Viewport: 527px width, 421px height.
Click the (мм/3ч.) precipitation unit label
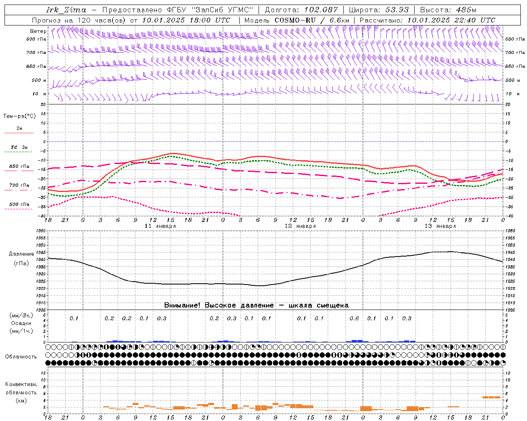(x=21, y=315)
